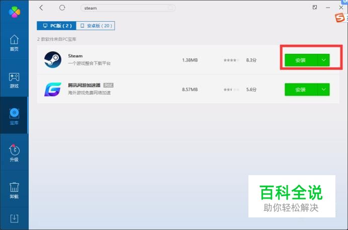Screen dimensions: 348x230
Task: Click the Steam app logo
Action: pyautogui.click(x=53, y=60)
